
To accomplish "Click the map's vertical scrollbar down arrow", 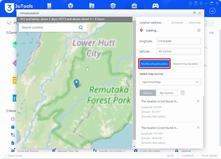I will [134, 147].
